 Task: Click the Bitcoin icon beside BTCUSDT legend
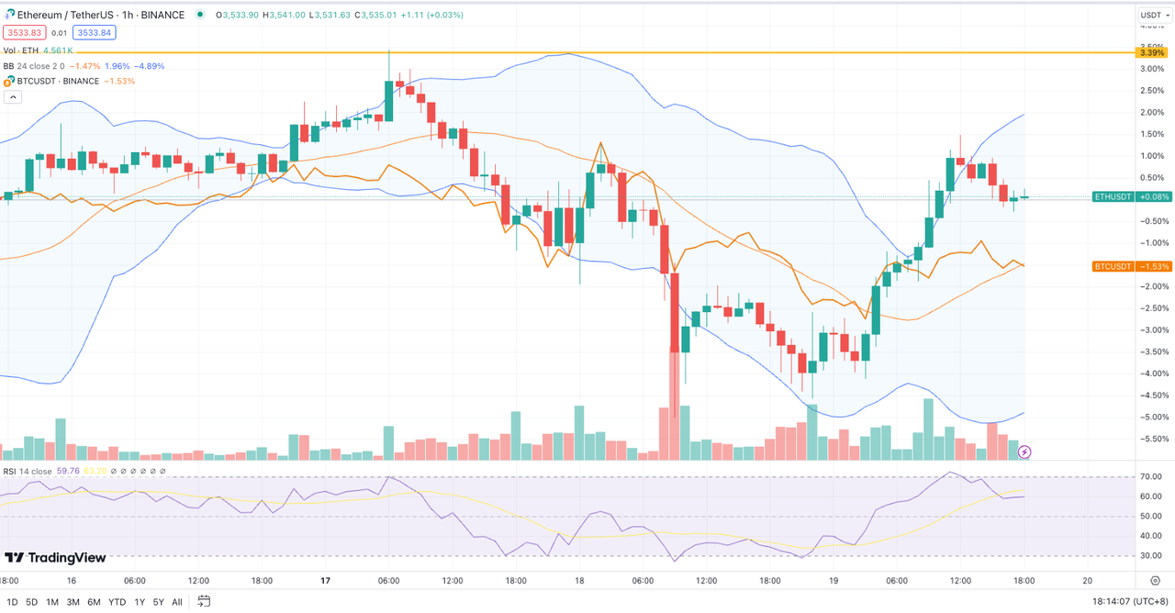coord(9,81)
